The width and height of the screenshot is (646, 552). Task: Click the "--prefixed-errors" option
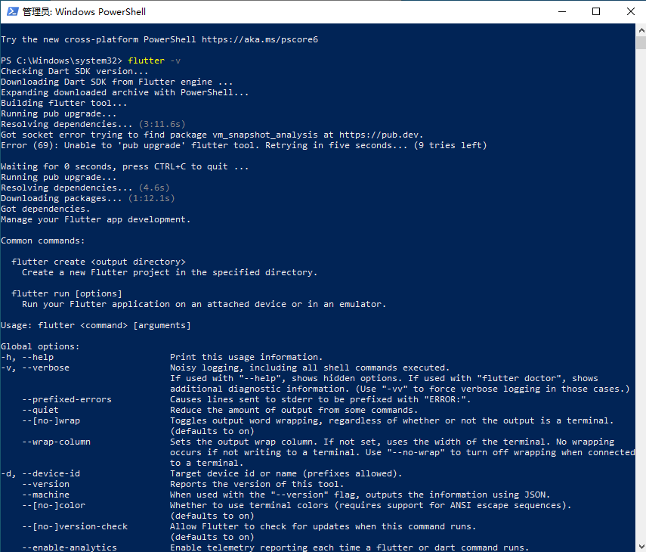pos(66,399)
